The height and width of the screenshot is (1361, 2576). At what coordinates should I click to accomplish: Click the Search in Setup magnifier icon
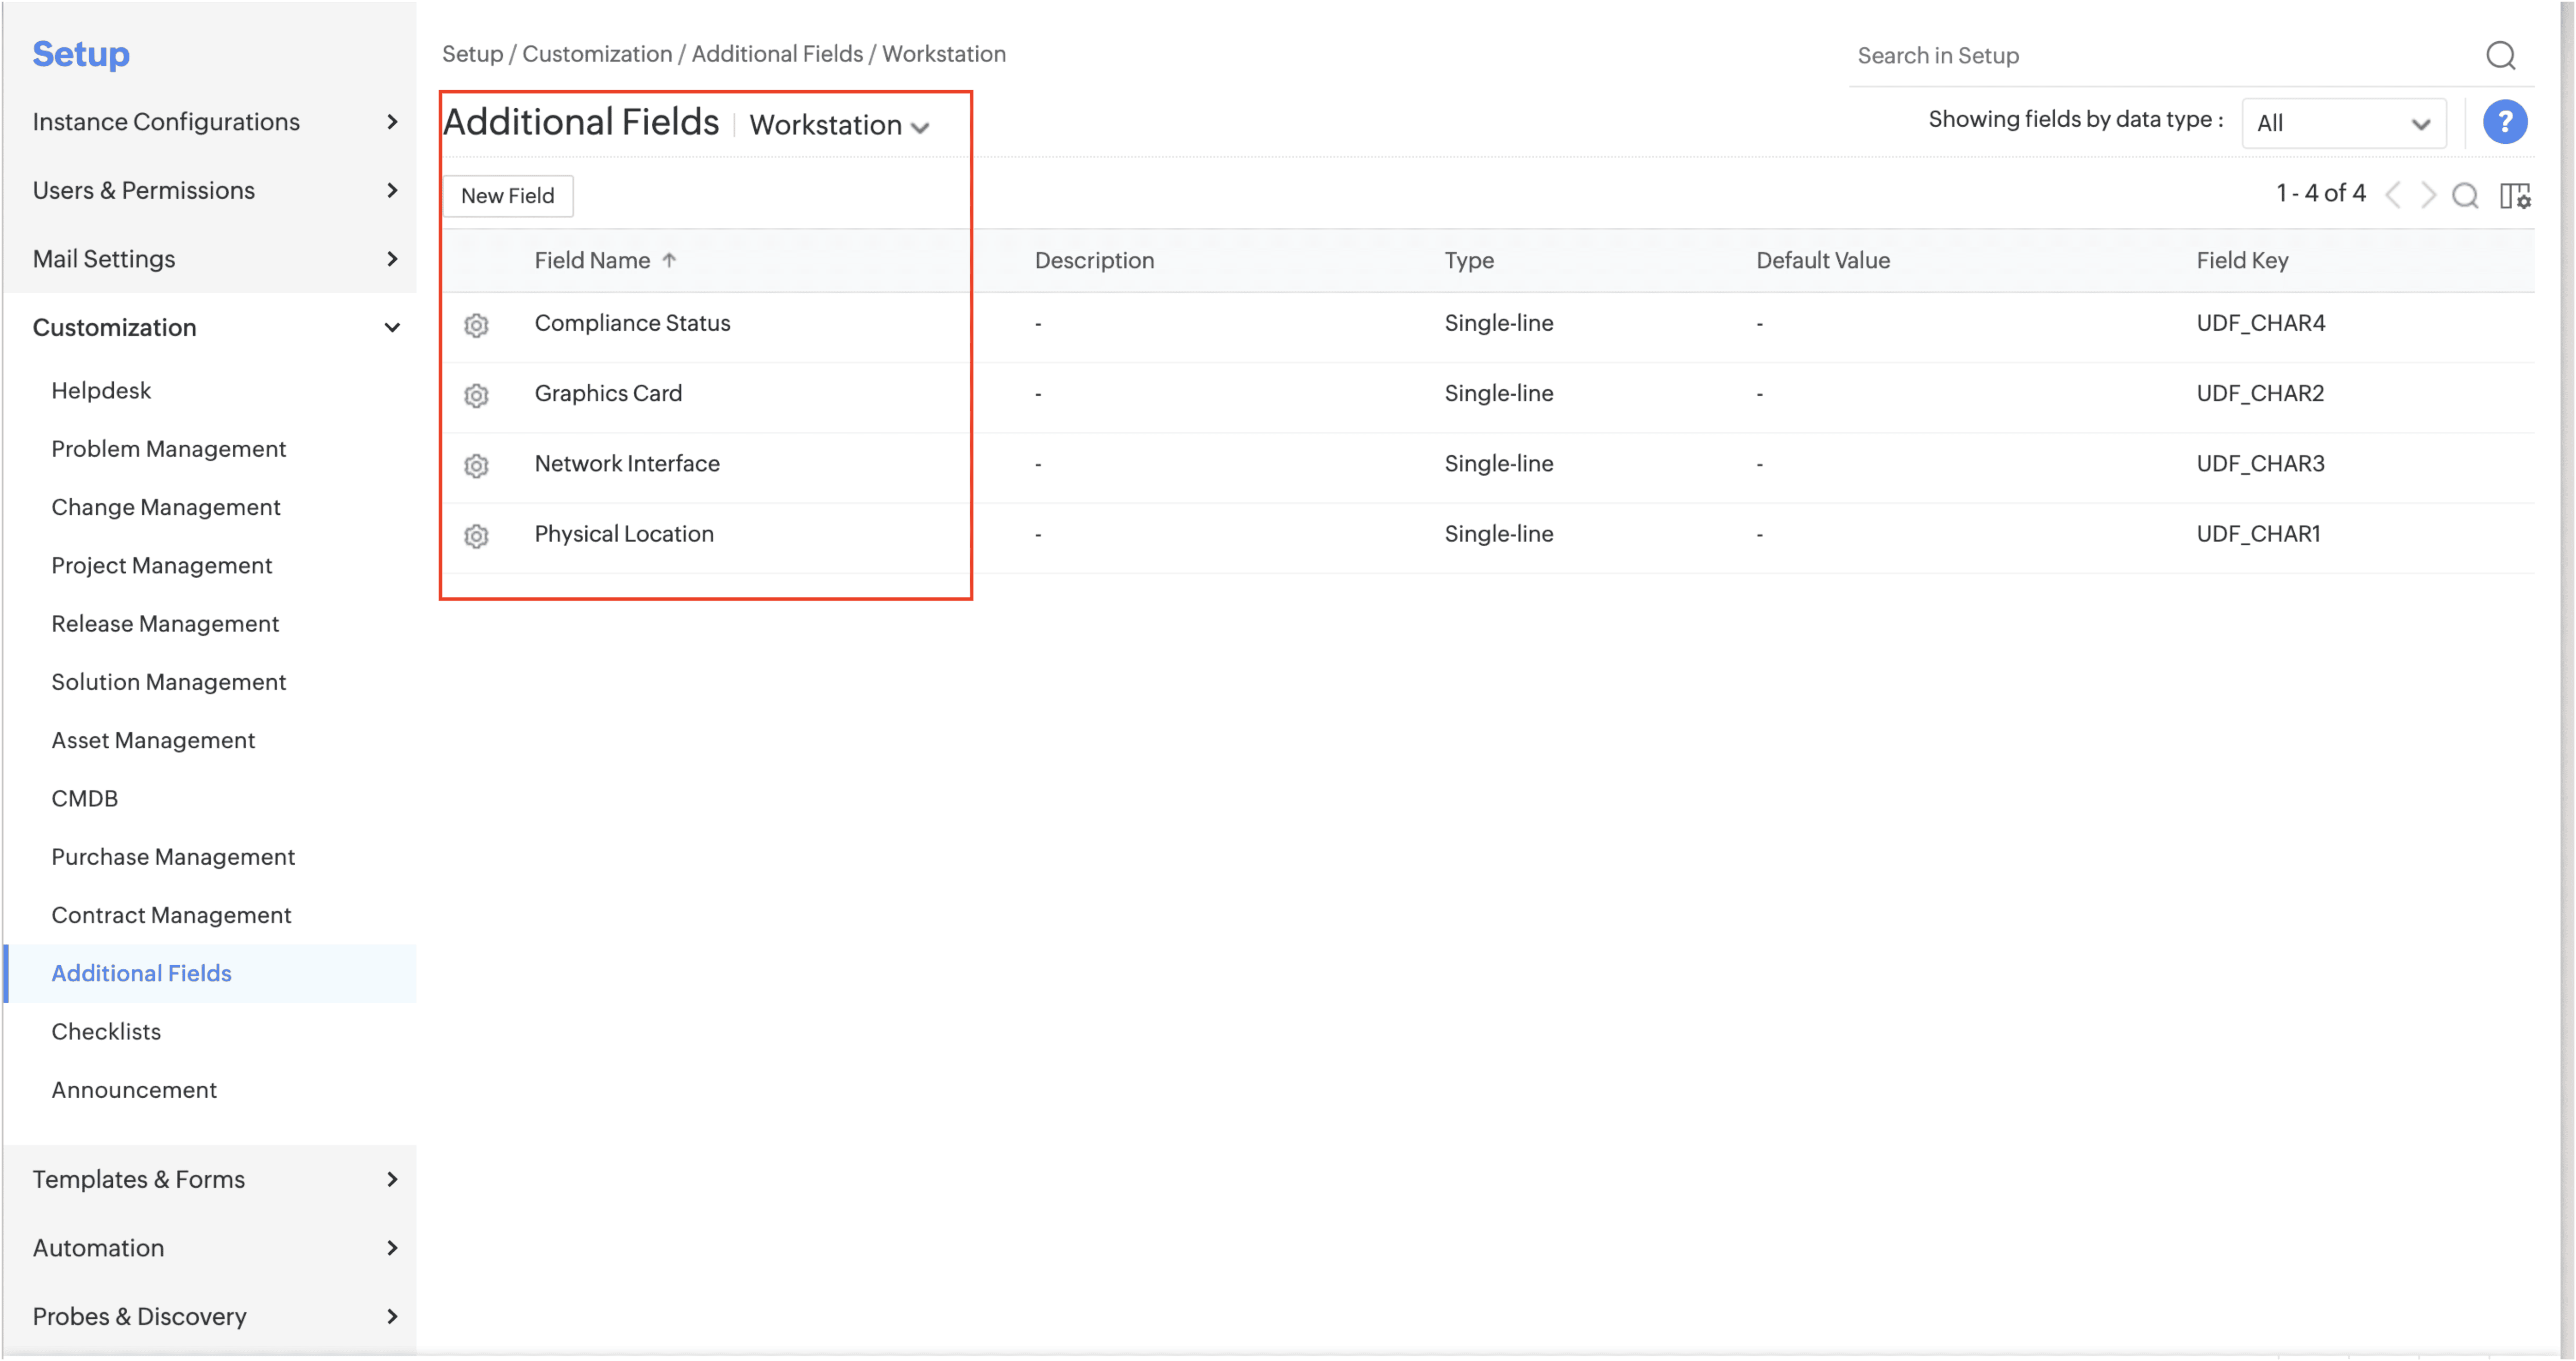2500,55
